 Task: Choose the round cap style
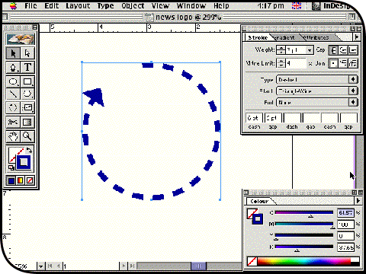tap(343, 50)
